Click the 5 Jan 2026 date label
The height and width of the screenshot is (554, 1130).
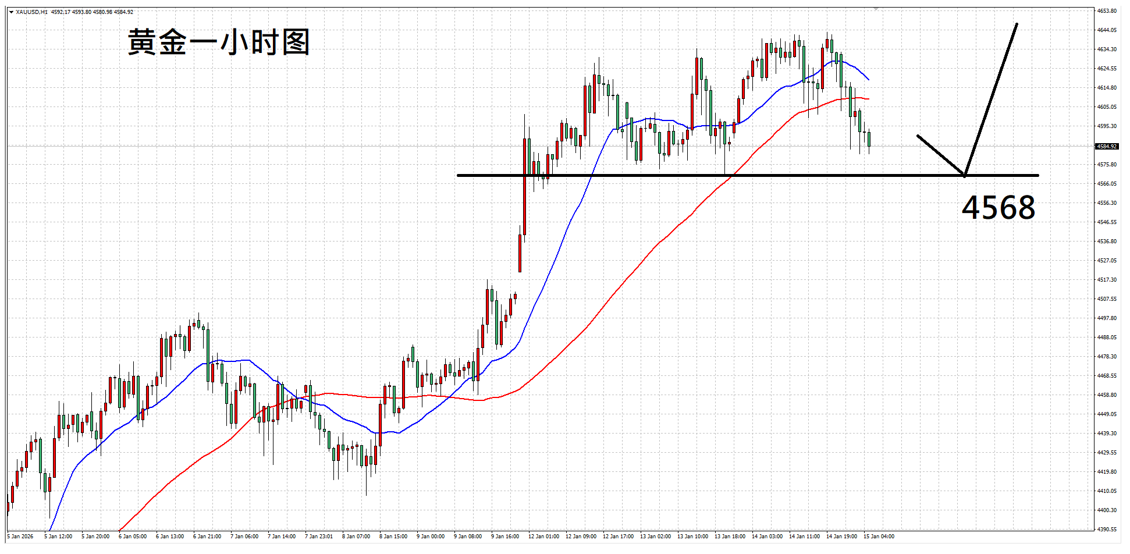[x=20, y=537]
